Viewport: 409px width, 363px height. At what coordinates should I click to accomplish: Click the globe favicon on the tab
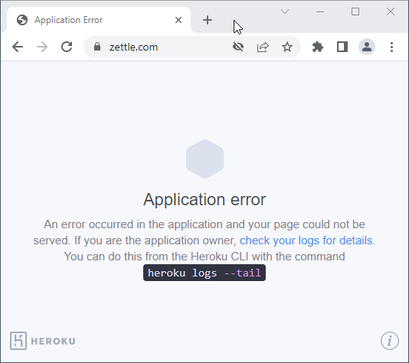22,20
